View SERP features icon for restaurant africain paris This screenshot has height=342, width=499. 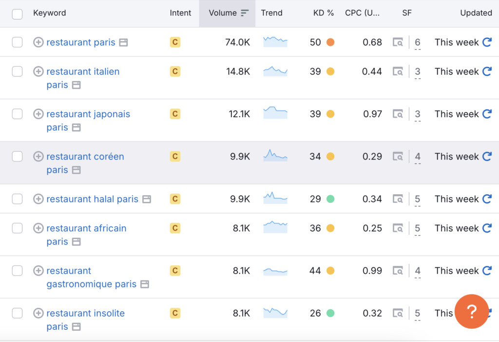398,228
